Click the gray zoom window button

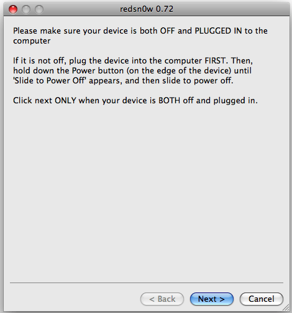click(39, 9)
